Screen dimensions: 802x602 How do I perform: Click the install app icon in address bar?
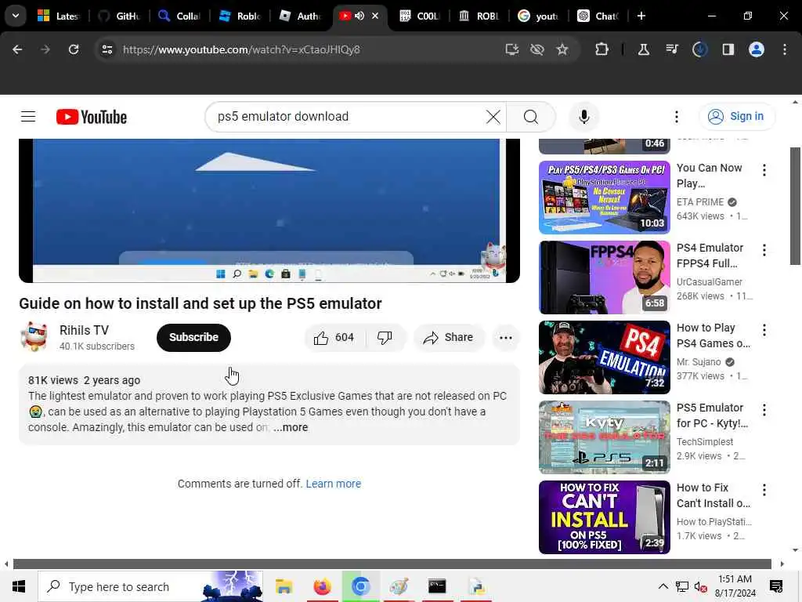point(511,49)
